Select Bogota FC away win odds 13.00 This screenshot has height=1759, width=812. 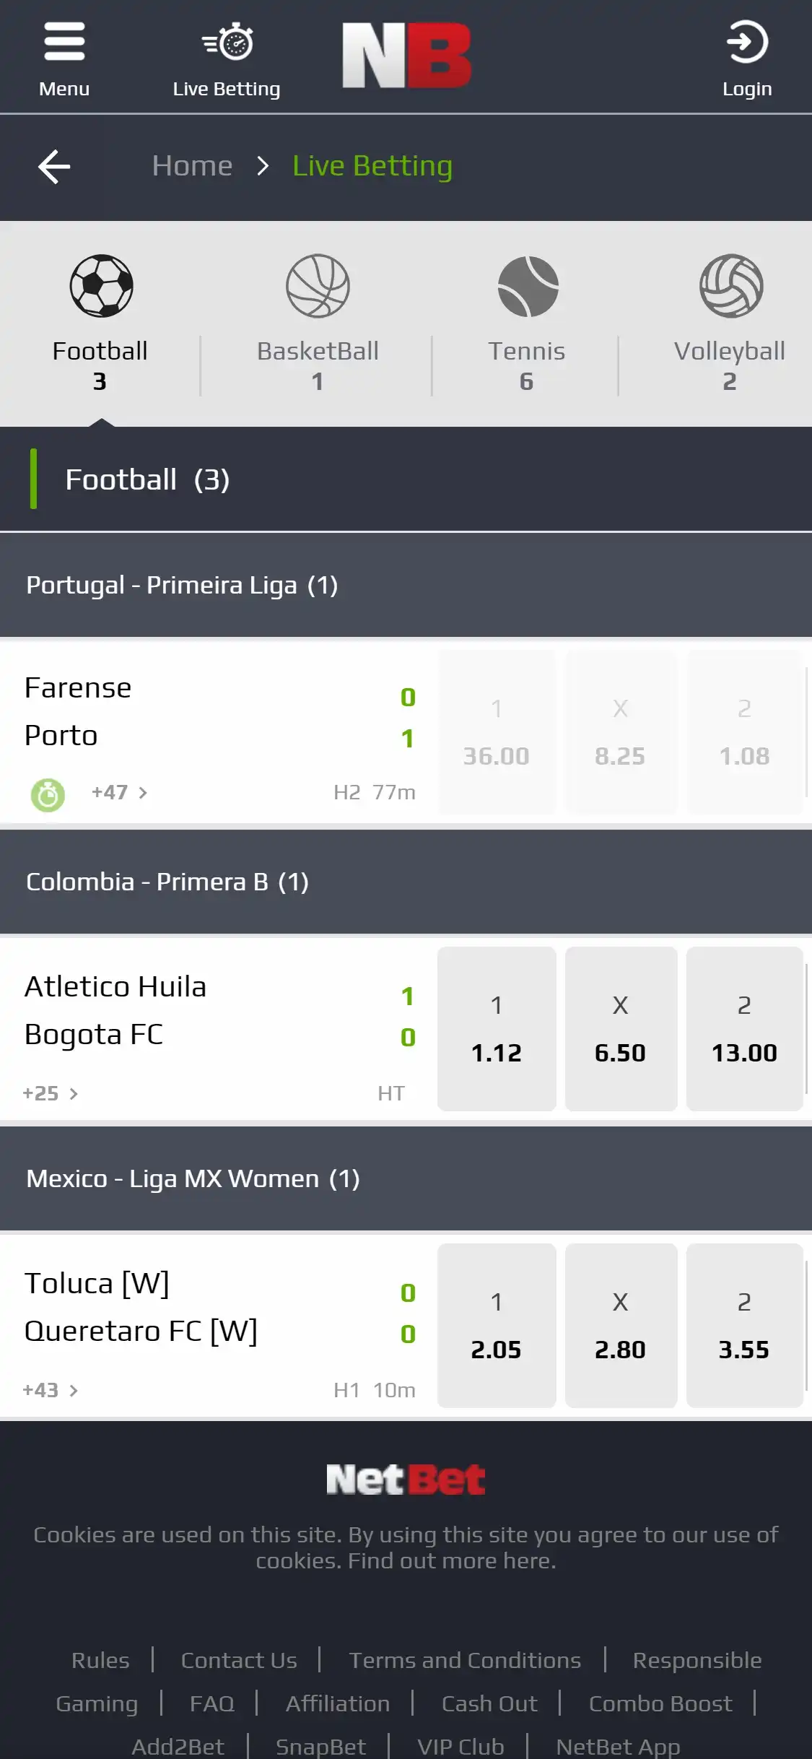tap(744, 1029)
